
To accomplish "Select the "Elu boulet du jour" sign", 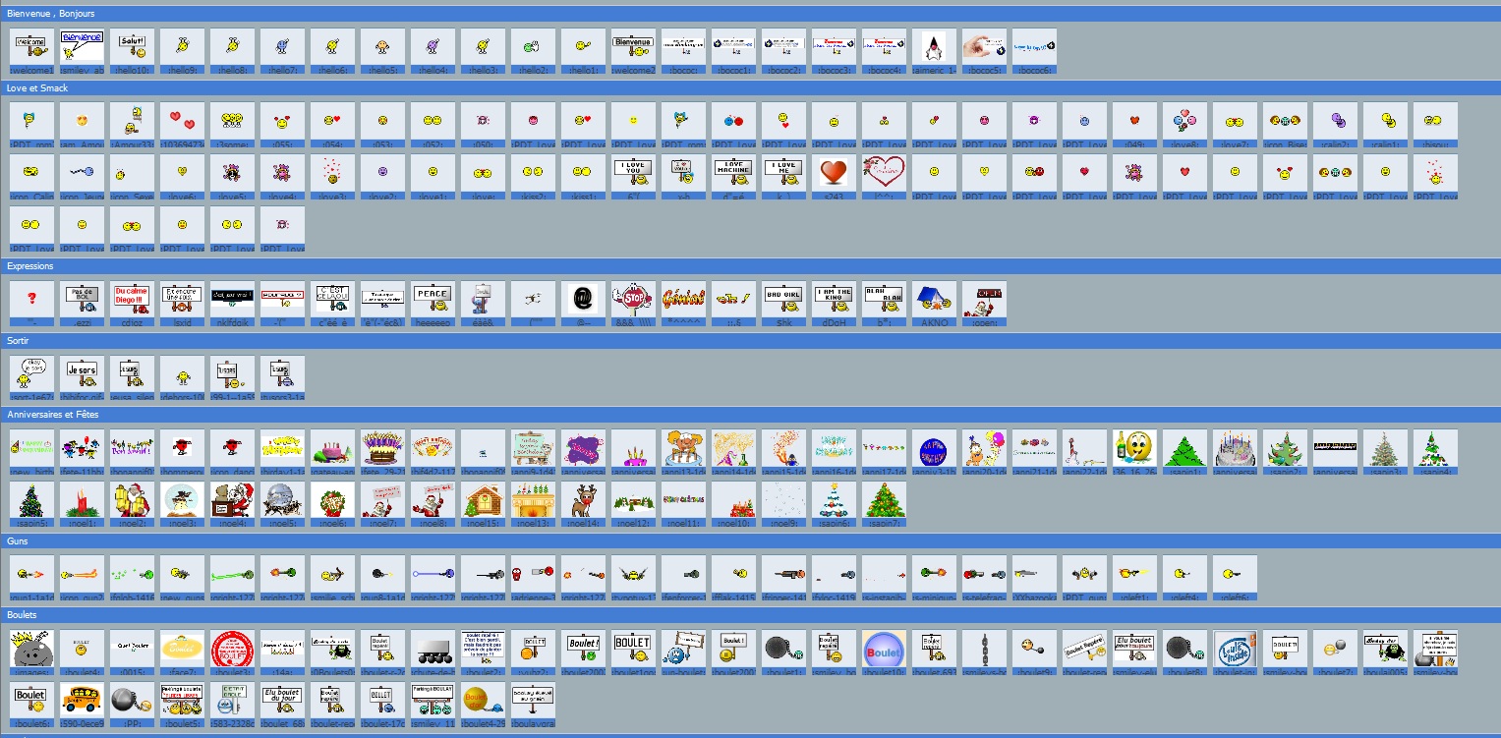I will (283, 701).
